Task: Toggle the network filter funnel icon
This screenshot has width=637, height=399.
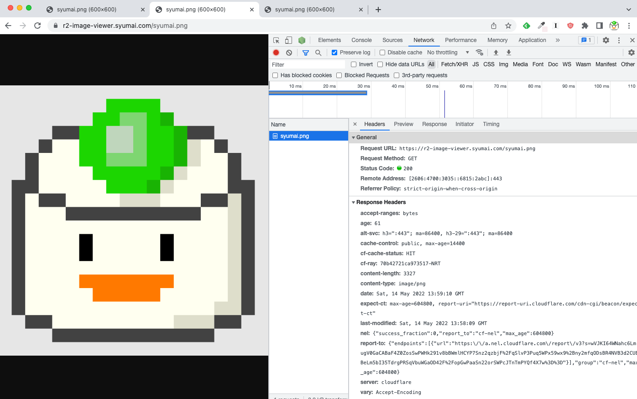Action: (x=306, y=52)
